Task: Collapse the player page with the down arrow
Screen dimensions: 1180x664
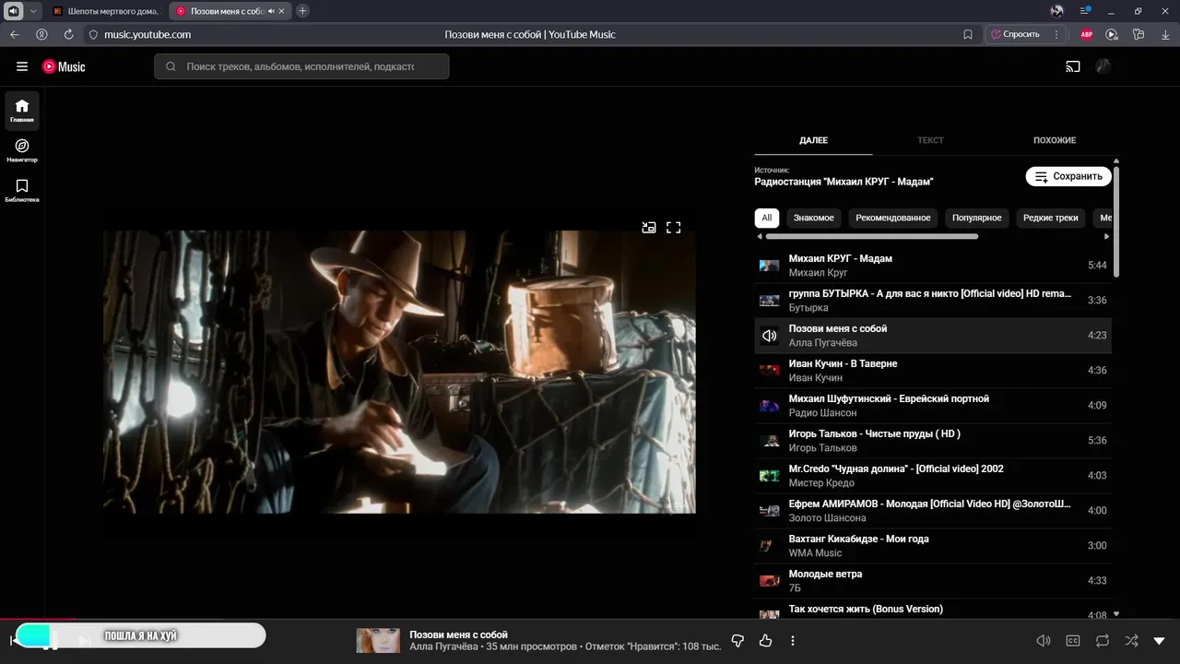Action: pos(1160,641)
